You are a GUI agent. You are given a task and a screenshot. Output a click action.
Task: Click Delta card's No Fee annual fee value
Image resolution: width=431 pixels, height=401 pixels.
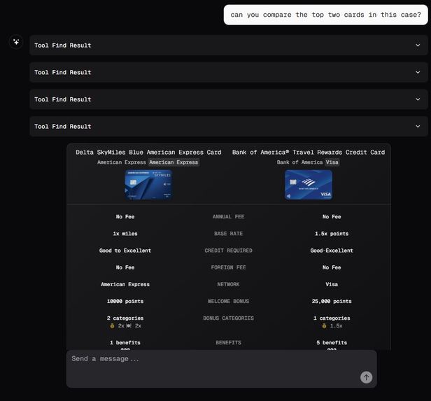(125, 216)
